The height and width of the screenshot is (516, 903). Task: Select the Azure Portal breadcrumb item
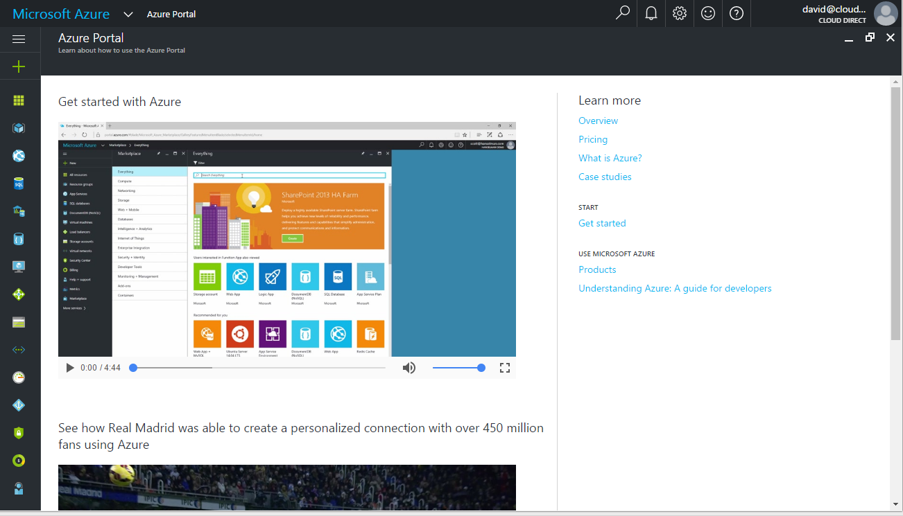tap(171, 13)
